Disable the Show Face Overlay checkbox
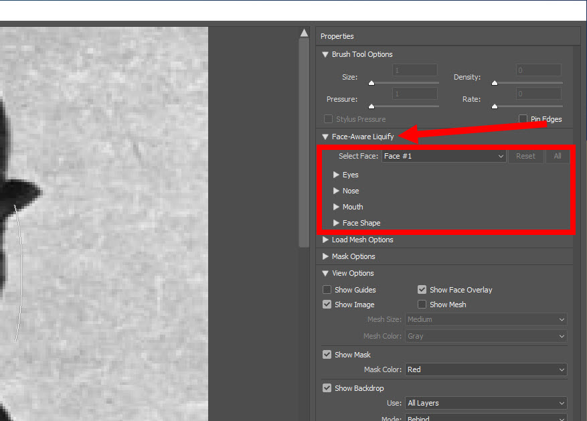The image size is (587, 421). tap(422, 290)
